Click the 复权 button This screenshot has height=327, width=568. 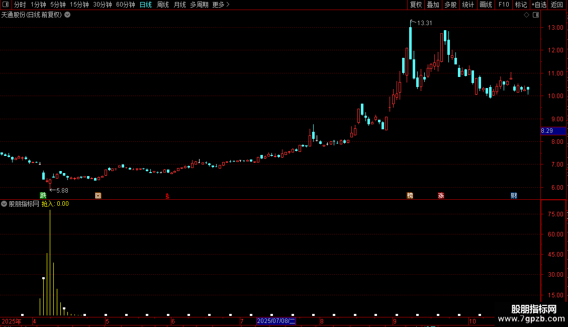tap(416, 5)
